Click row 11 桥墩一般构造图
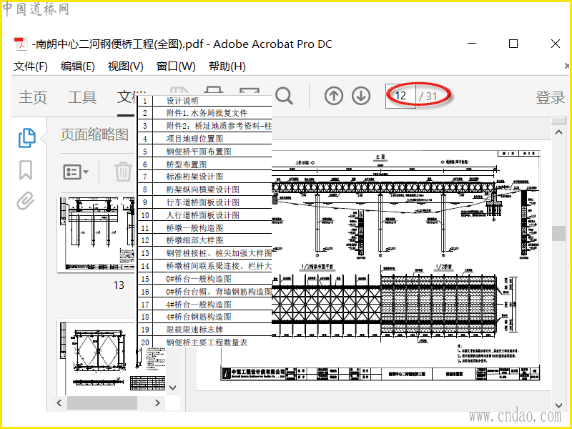This screenshot has height=429, width=572. (204, 228)
